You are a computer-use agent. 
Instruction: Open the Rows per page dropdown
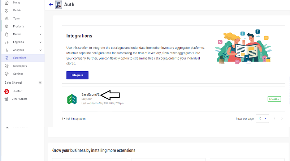point(262,119)
